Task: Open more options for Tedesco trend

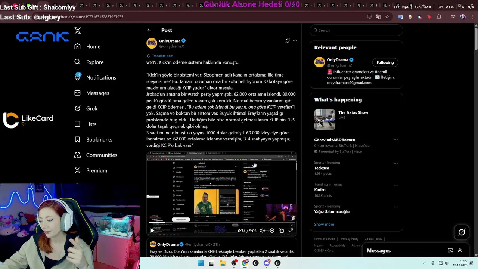Action: point(396,163)
